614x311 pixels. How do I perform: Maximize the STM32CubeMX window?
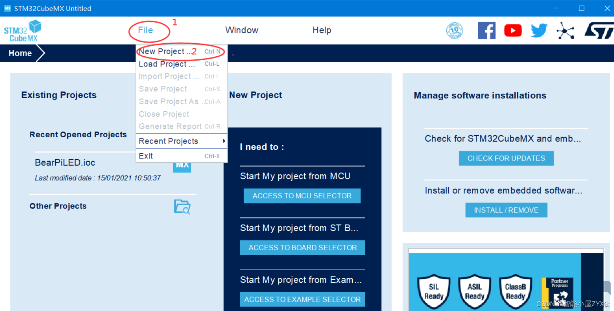[x=582, y=8]
